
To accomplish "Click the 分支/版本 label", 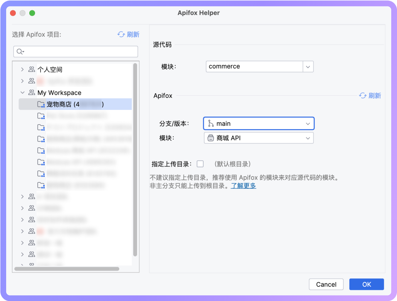I will (174, 124).
